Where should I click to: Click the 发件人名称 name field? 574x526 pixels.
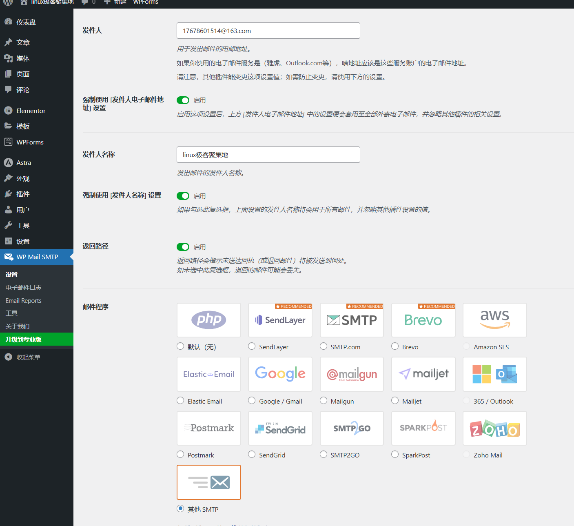tap(268, 155)
